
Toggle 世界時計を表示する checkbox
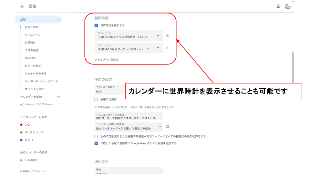(96, 25)
